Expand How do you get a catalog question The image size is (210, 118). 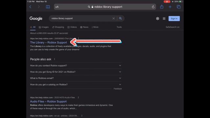click(76, 85)
